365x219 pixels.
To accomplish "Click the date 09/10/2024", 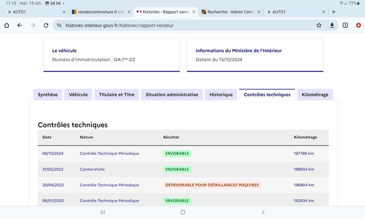I will coord(52,153).
